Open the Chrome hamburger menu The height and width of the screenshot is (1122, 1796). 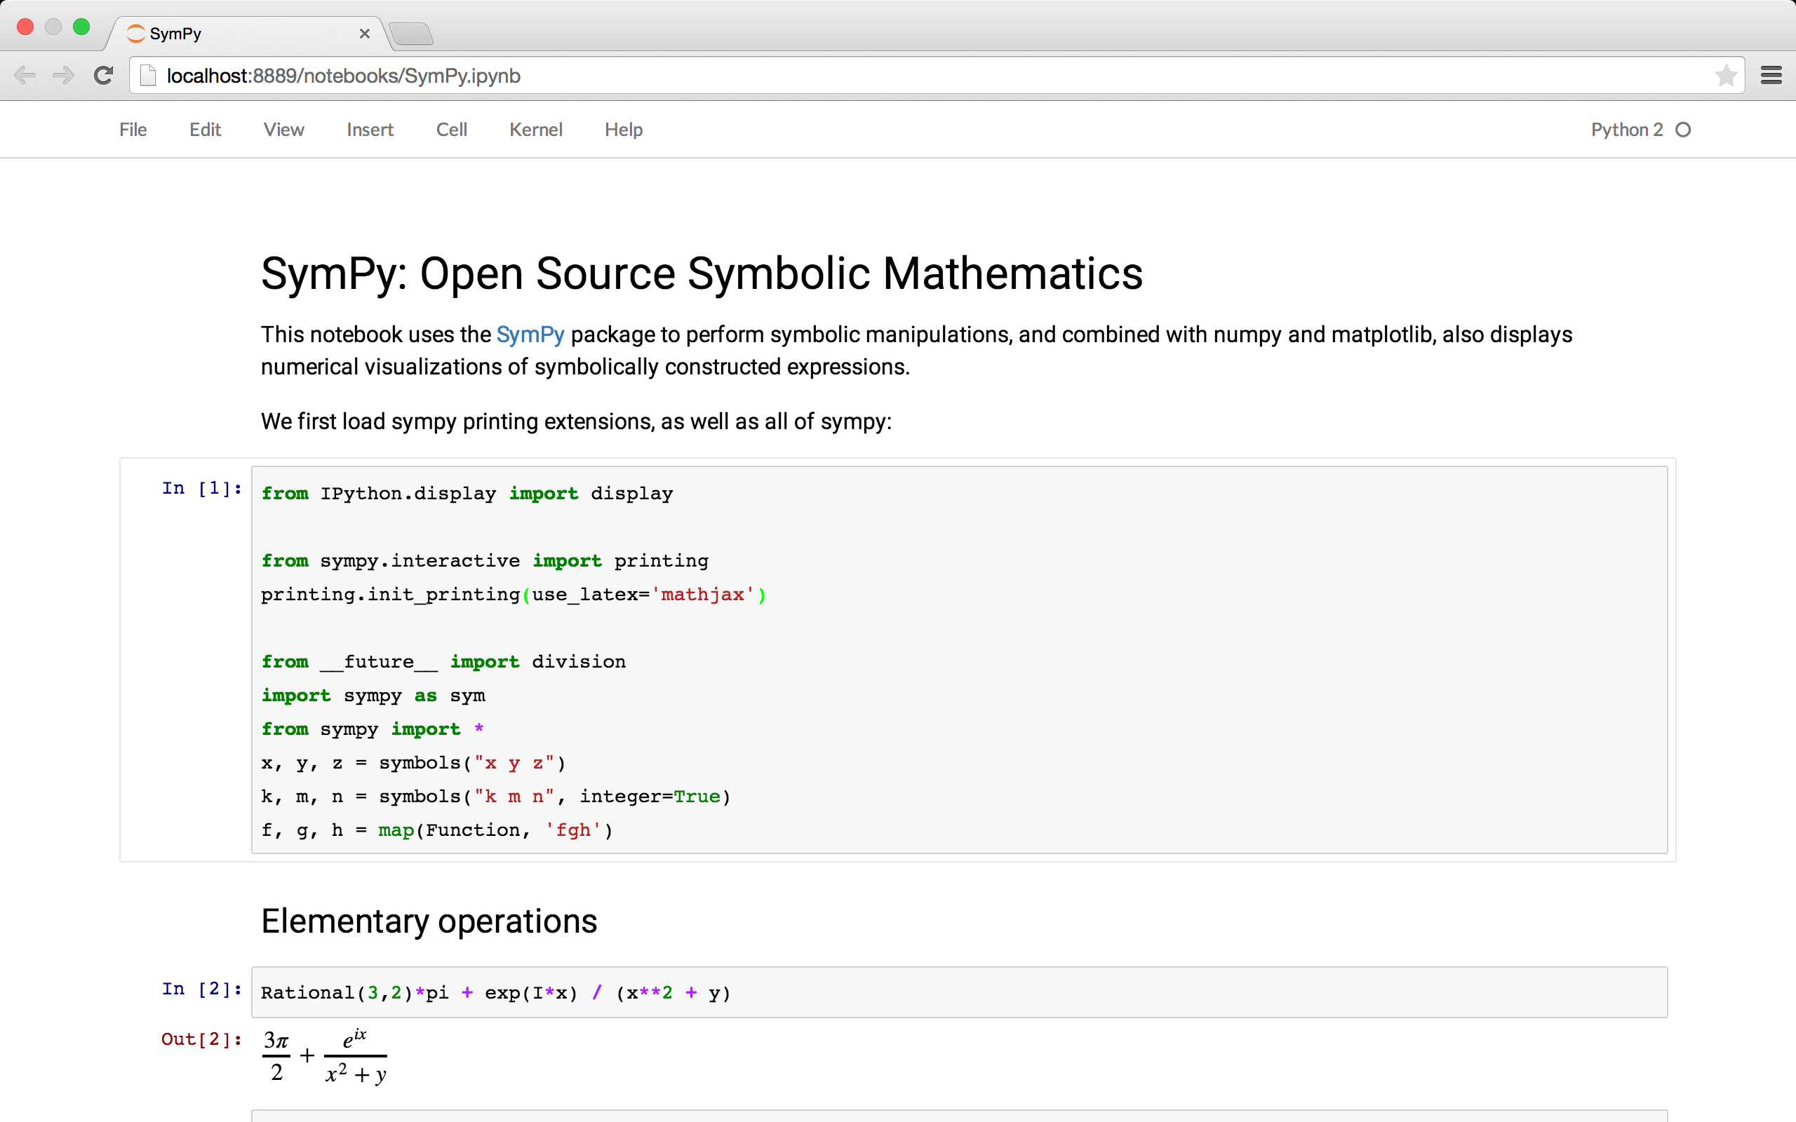[x=1771, y=76]
